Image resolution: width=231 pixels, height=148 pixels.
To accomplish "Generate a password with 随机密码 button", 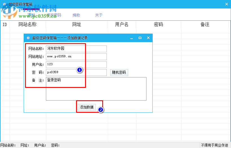I will click(x=119, y=72).
